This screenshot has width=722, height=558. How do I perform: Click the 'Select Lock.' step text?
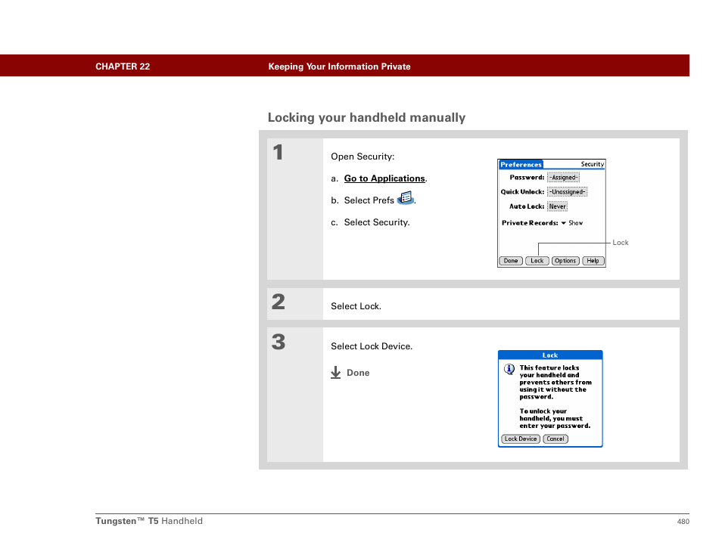(x=356, y=306)
